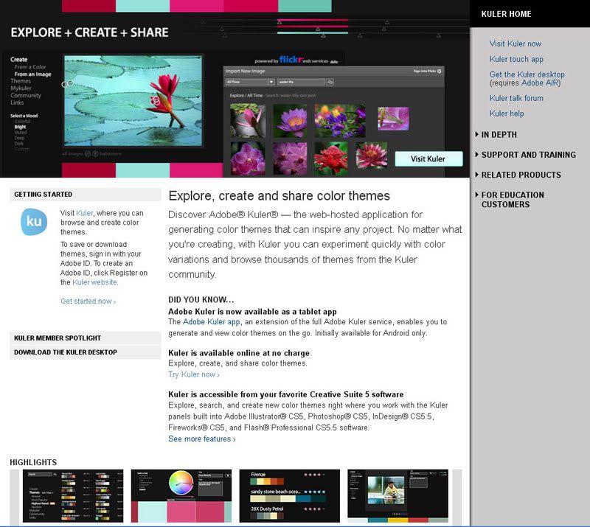Click the red flower on green Flickr thumbnail
The height and width of the screenshot is (527, 590).
pos(331,158)
